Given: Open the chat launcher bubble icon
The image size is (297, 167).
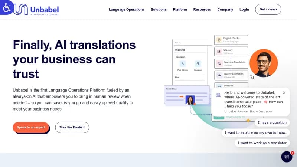Looking at the screenshot, I should coord(287,157).
